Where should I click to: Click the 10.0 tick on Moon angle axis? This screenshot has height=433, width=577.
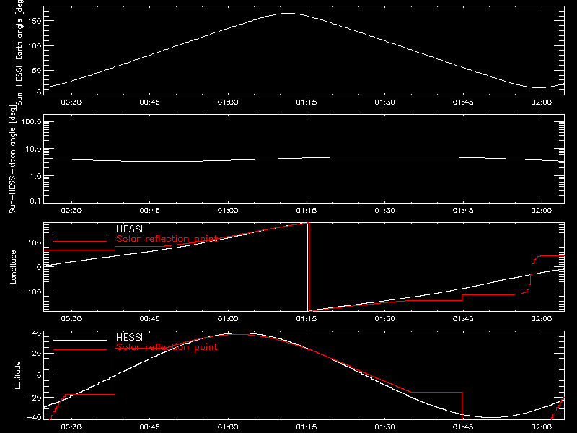pos(33,149)
